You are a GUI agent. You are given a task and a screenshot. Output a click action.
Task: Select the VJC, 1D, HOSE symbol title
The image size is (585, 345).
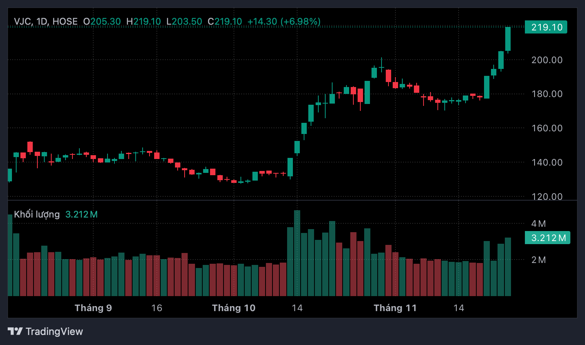46,22
